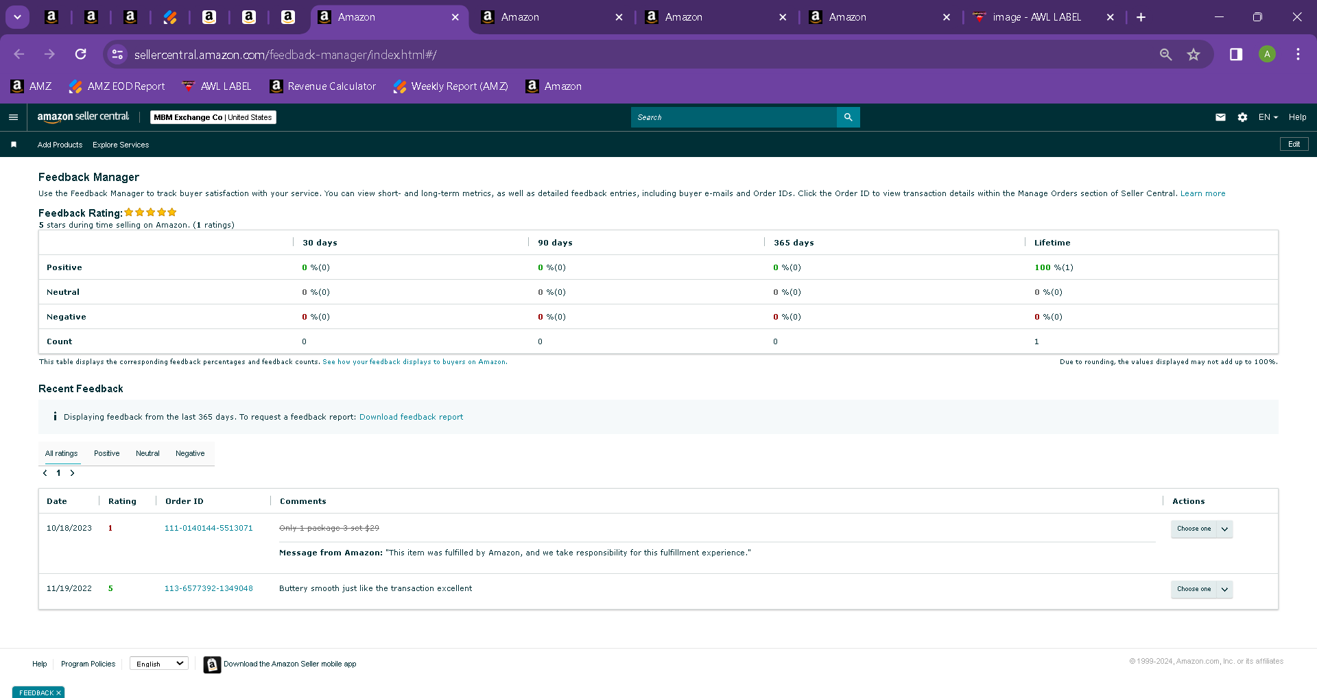
Task: Click the Amazon Seller mobile app icon
Action: pos(212,664)
